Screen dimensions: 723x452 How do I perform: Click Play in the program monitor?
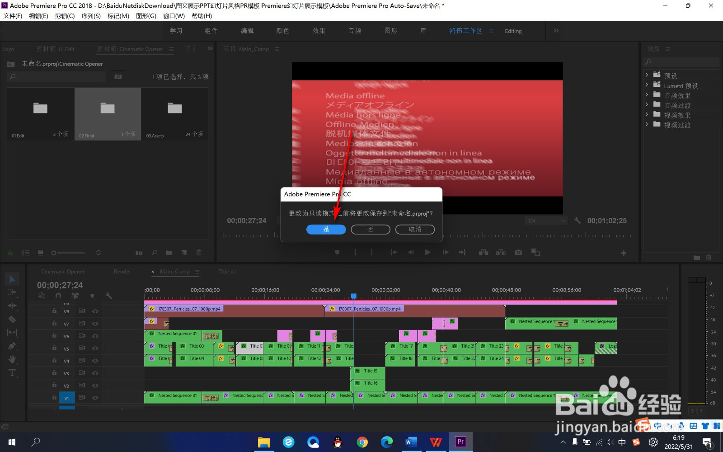click(x=427, y=252)
